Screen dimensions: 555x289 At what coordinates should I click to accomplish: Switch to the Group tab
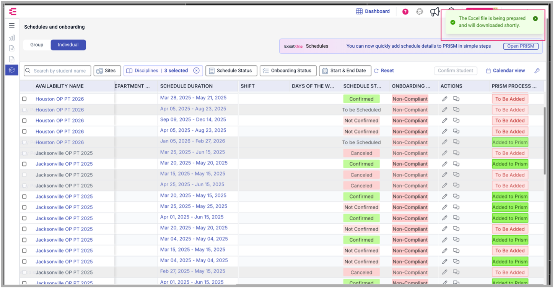(36, 45)
